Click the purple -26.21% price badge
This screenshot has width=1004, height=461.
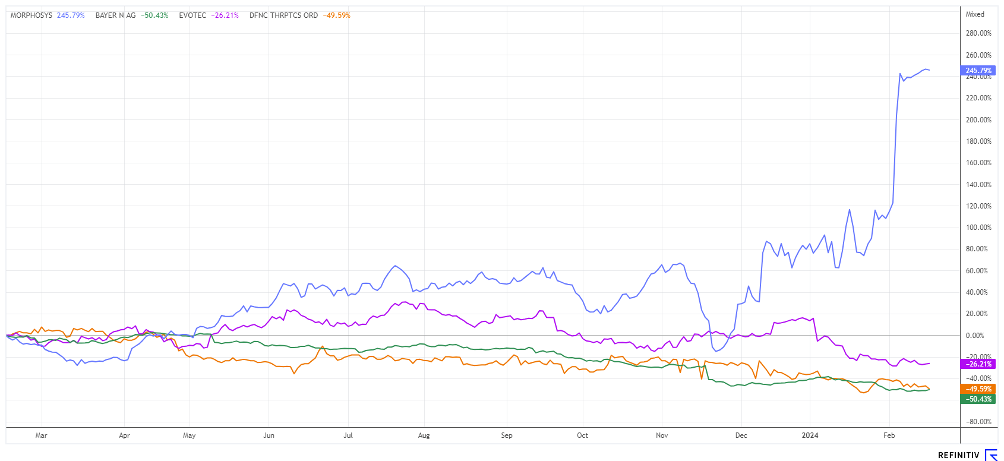978,364
